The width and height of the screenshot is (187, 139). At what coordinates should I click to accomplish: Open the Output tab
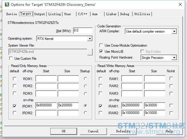[40, 14]
